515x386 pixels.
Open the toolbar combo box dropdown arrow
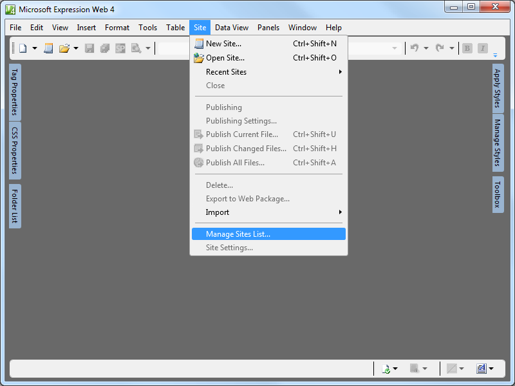pos(395,49)
